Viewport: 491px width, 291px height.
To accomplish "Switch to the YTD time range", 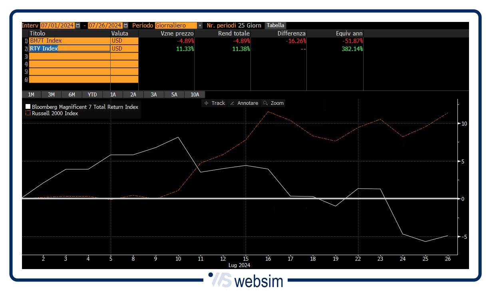I will [92, 94].
